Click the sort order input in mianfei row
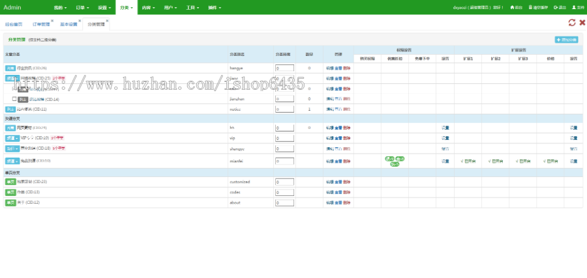 [284, 161]
